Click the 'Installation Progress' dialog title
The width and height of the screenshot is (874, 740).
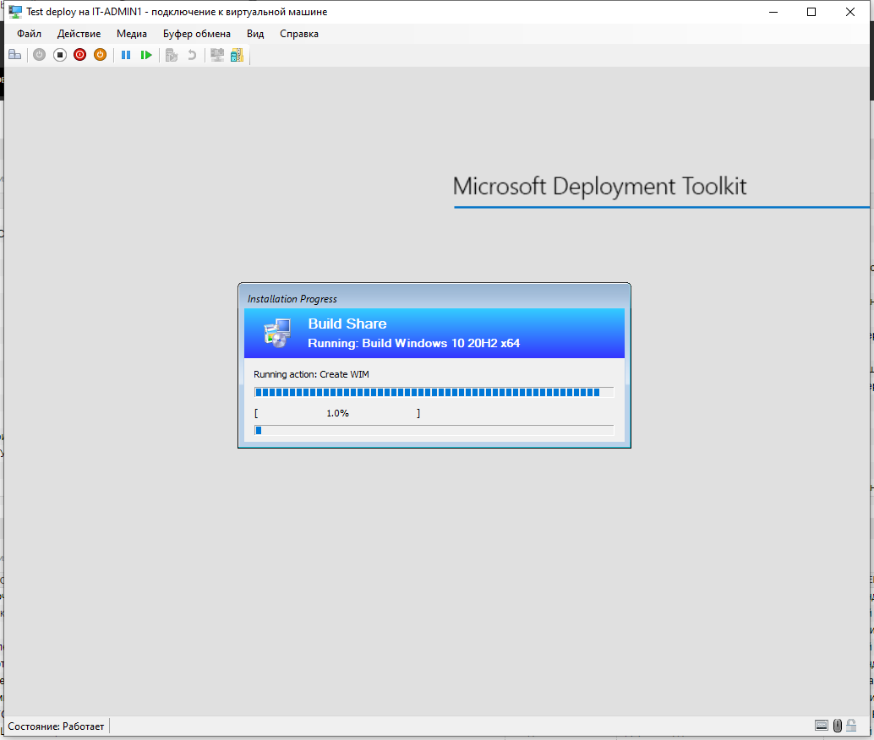292,299
